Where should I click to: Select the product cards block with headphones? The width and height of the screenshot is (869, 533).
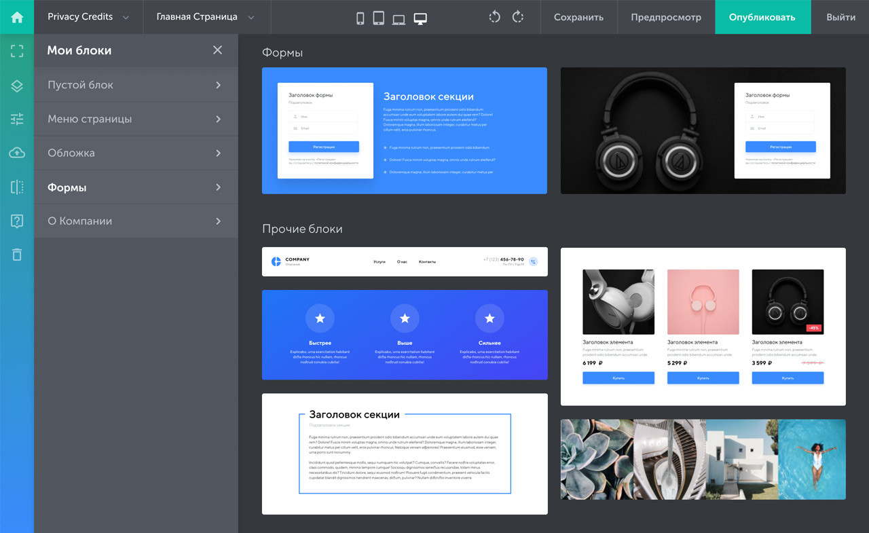click(703, 327)
